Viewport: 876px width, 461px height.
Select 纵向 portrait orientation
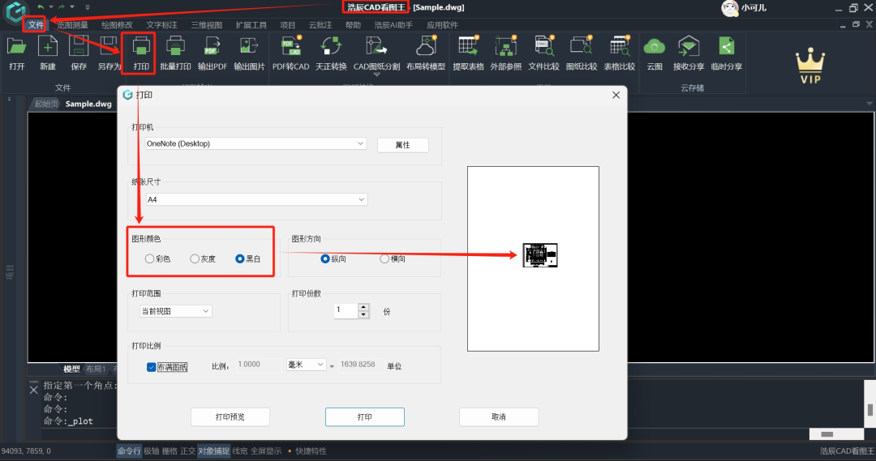coord(325,258)
